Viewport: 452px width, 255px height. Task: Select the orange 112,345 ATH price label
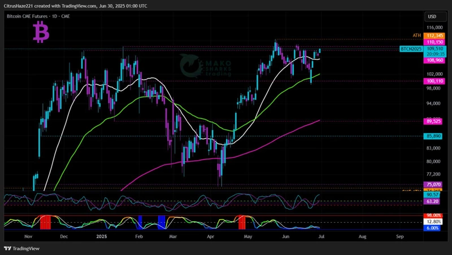pyautogui.click(x=434, y=35)
